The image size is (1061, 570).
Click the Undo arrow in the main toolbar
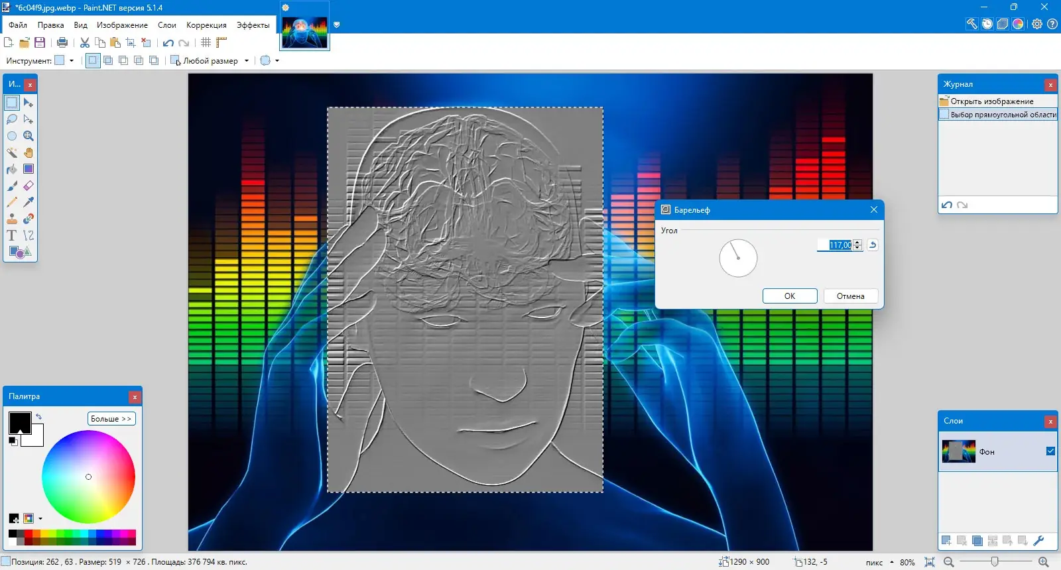coord(168,42)
